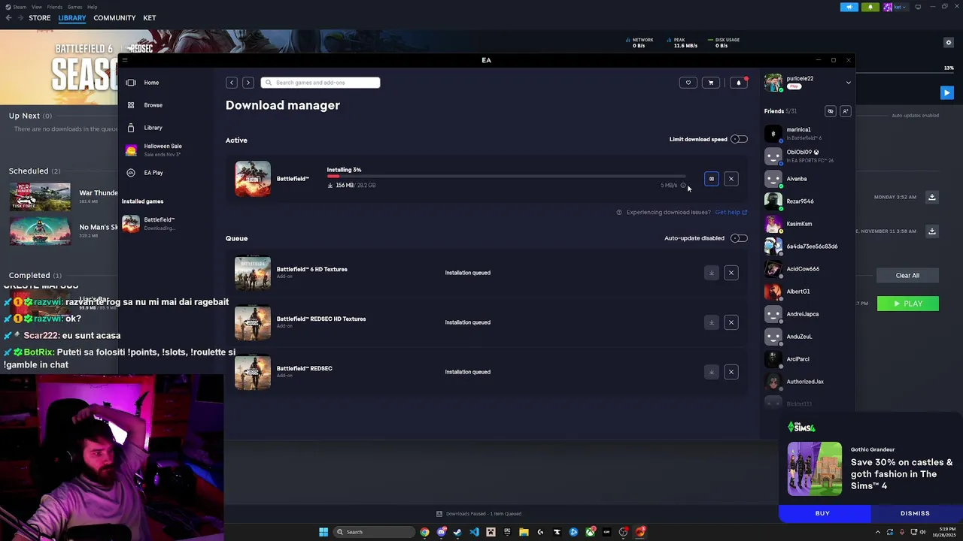Click the green Steam PLAY button
Screen dimensions: 963x541
[x=908, y=304]
